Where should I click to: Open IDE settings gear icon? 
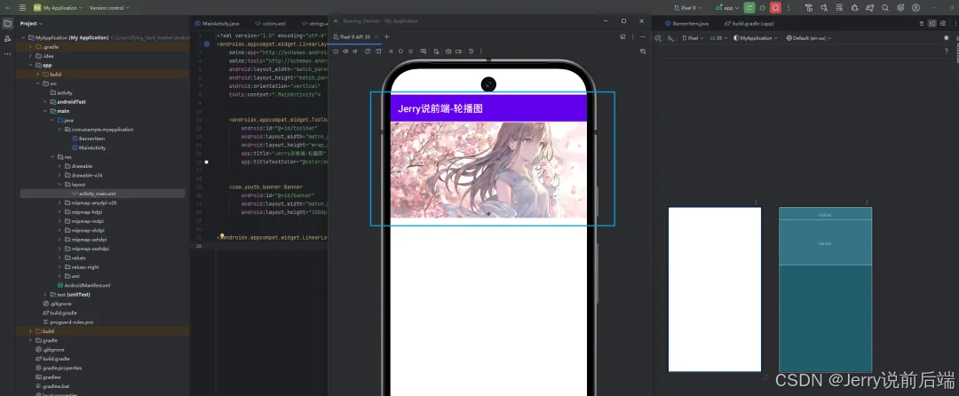click(900, 8)
